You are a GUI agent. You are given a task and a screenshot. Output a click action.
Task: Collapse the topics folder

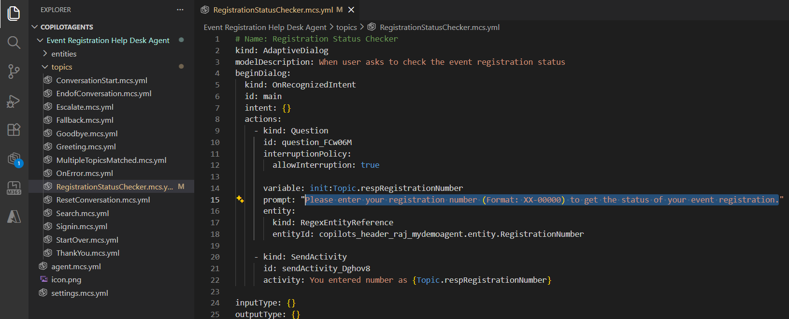[x=45, y=67]
